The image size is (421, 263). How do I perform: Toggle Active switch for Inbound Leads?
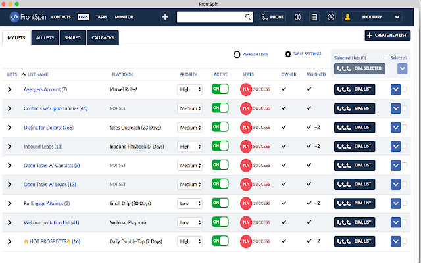220,146
